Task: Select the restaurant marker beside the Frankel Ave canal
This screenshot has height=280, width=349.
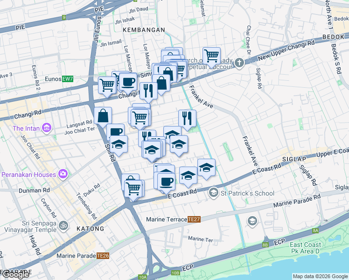Action: tap(187, 119)
